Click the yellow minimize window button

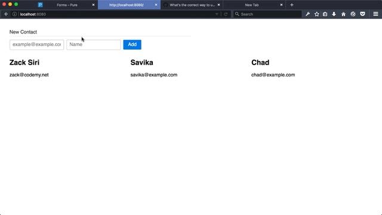click(10, 4)
